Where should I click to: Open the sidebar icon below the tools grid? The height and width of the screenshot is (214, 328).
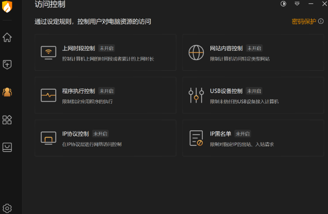point(7,147)
